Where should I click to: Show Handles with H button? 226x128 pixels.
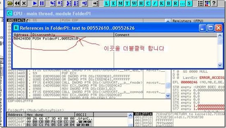click(x=141, y=3)
